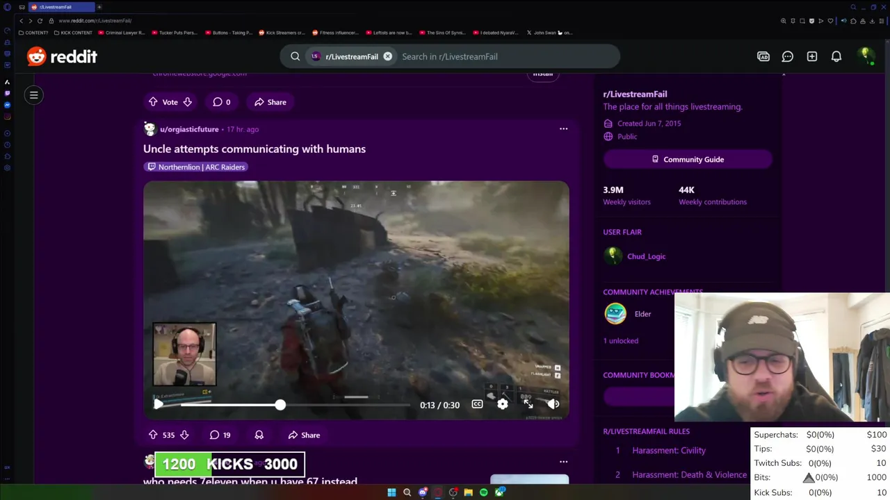890x500 pixels.
Task: Toggle the video fullscreen
Action: (x=528, y=404)
